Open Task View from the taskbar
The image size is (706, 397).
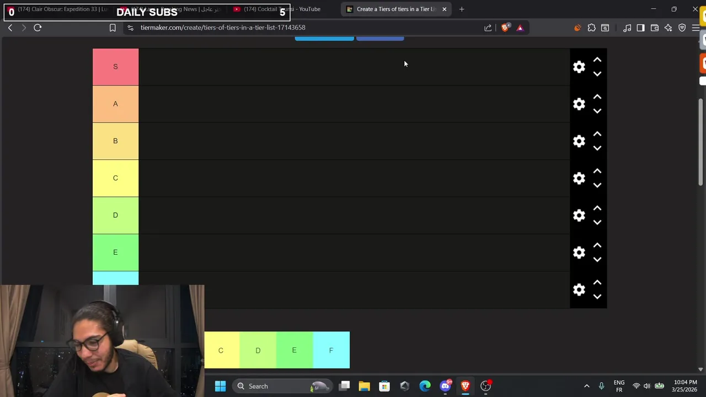point(344,386)
